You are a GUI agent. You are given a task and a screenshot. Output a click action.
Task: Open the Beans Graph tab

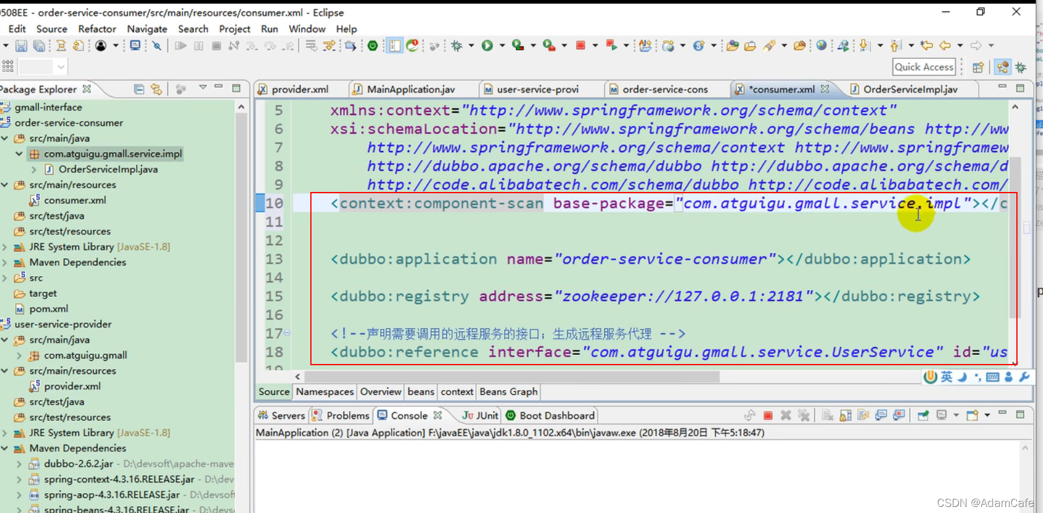pos(508,392)
